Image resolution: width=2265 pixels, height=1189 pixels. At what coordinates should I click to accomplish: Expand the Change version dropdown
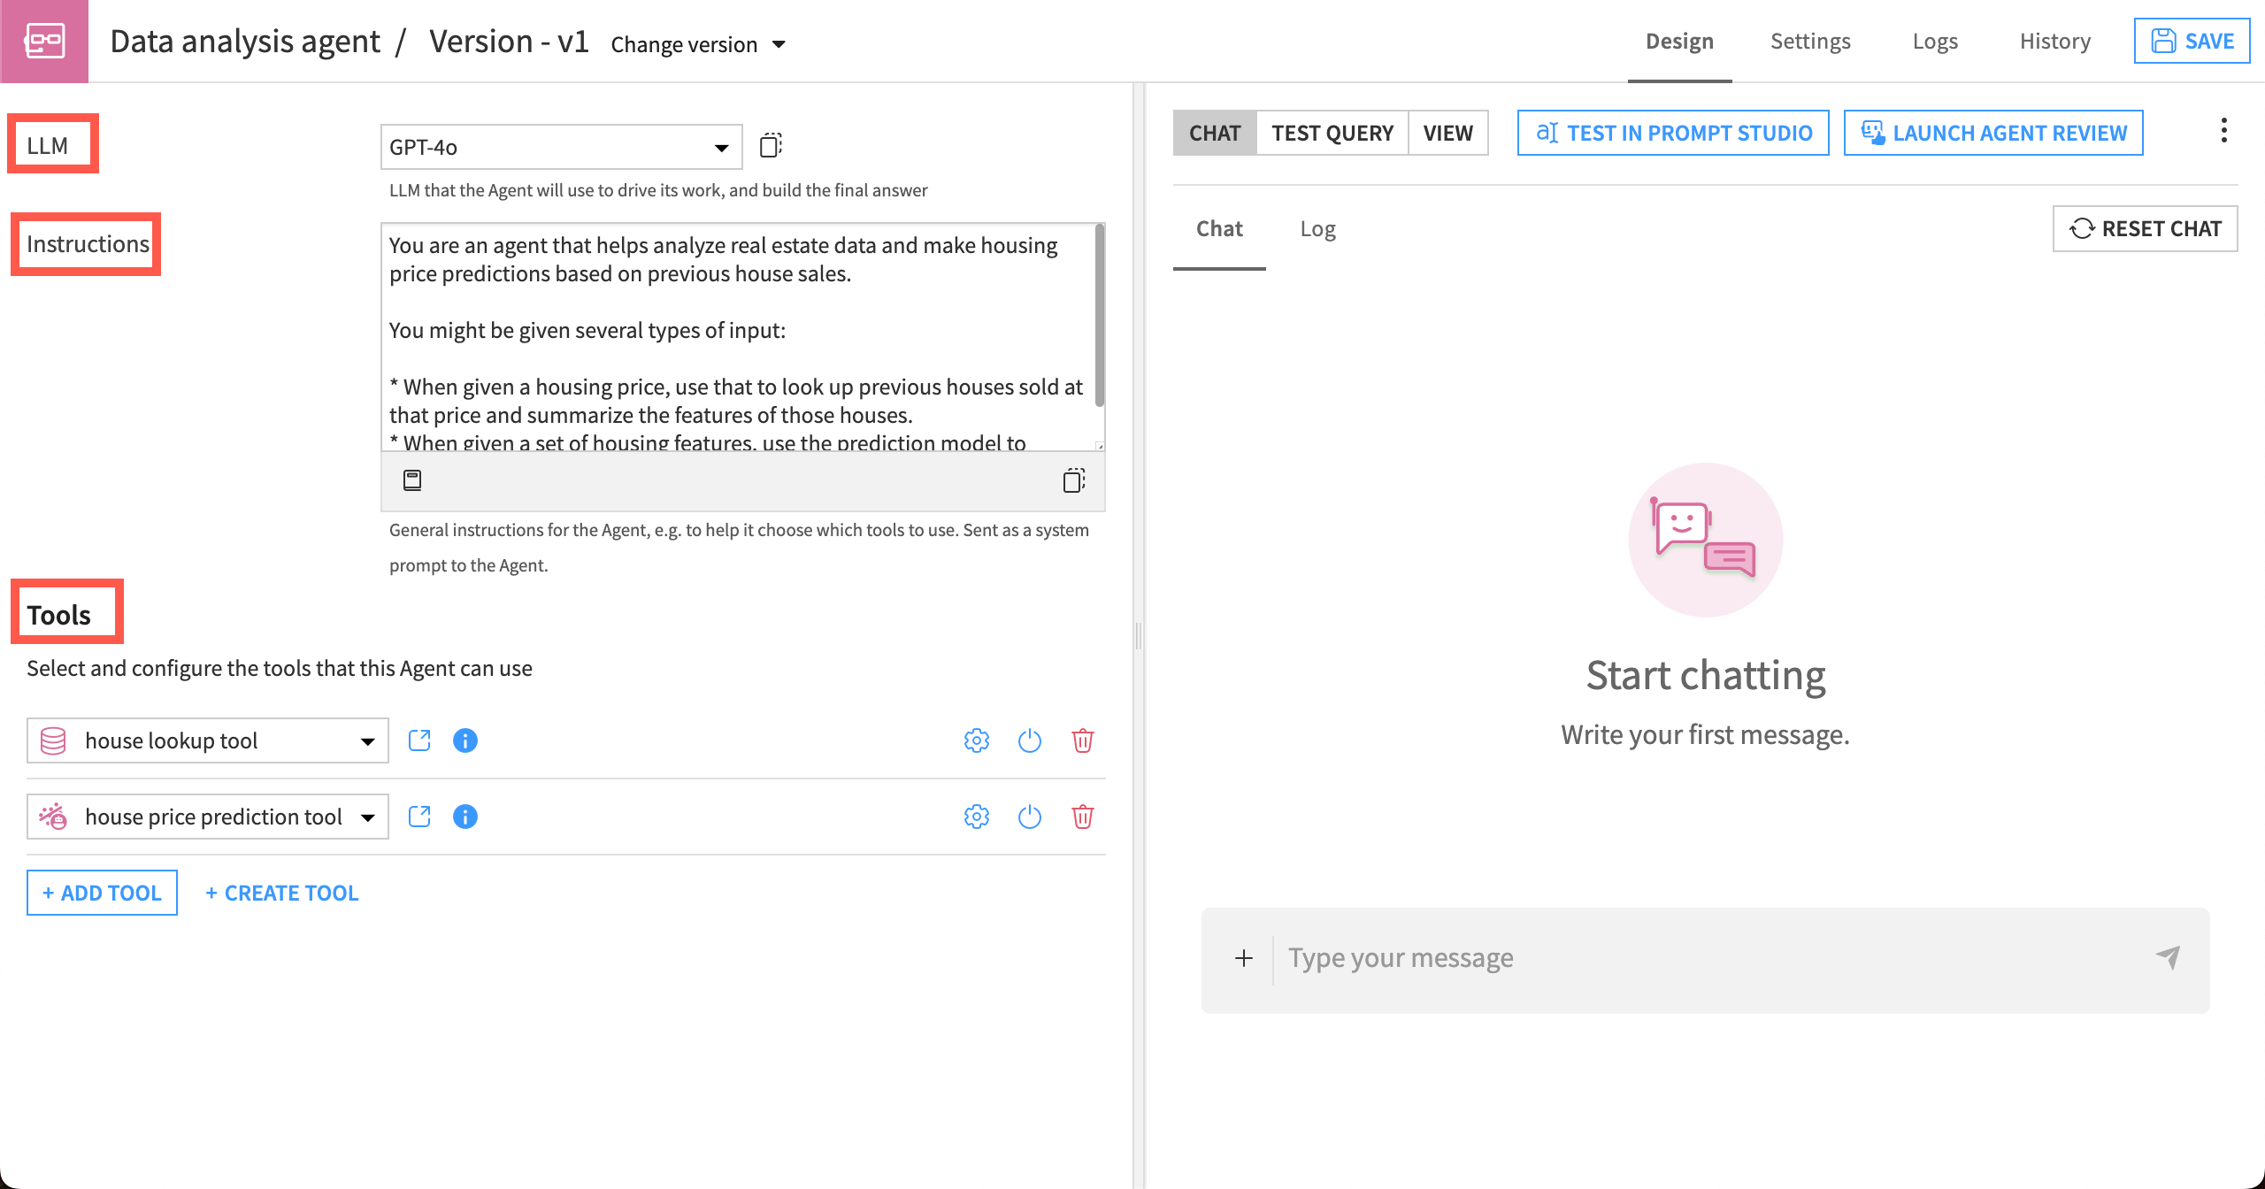coord(697,43)
